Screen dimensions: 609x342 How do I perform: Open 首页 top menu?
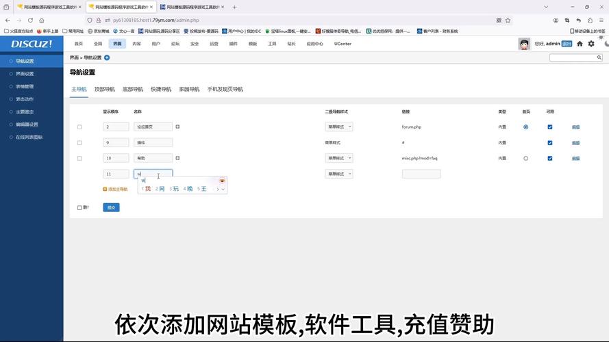[x=79, y=44]
